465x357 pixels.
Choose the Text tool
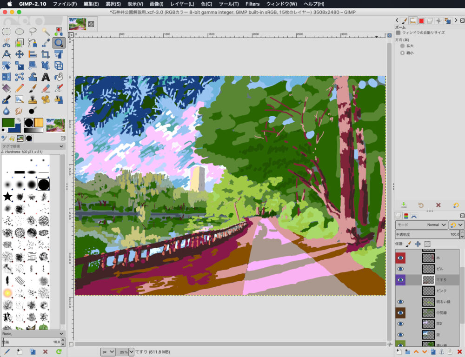(x=46, y=77)
